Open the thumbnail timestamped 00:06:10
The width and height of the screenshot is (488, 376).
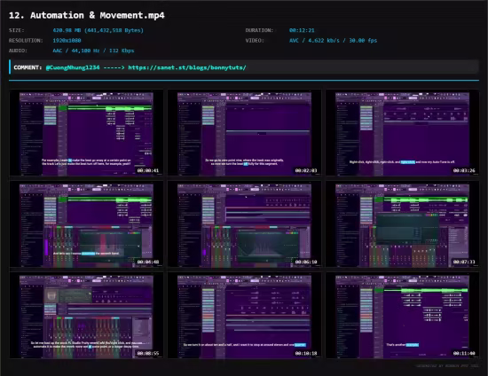tap(244, 224)
